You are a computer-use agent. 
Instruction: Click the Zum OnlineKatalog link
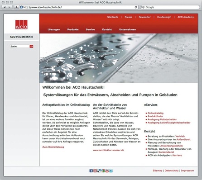[x=53, y=147]
